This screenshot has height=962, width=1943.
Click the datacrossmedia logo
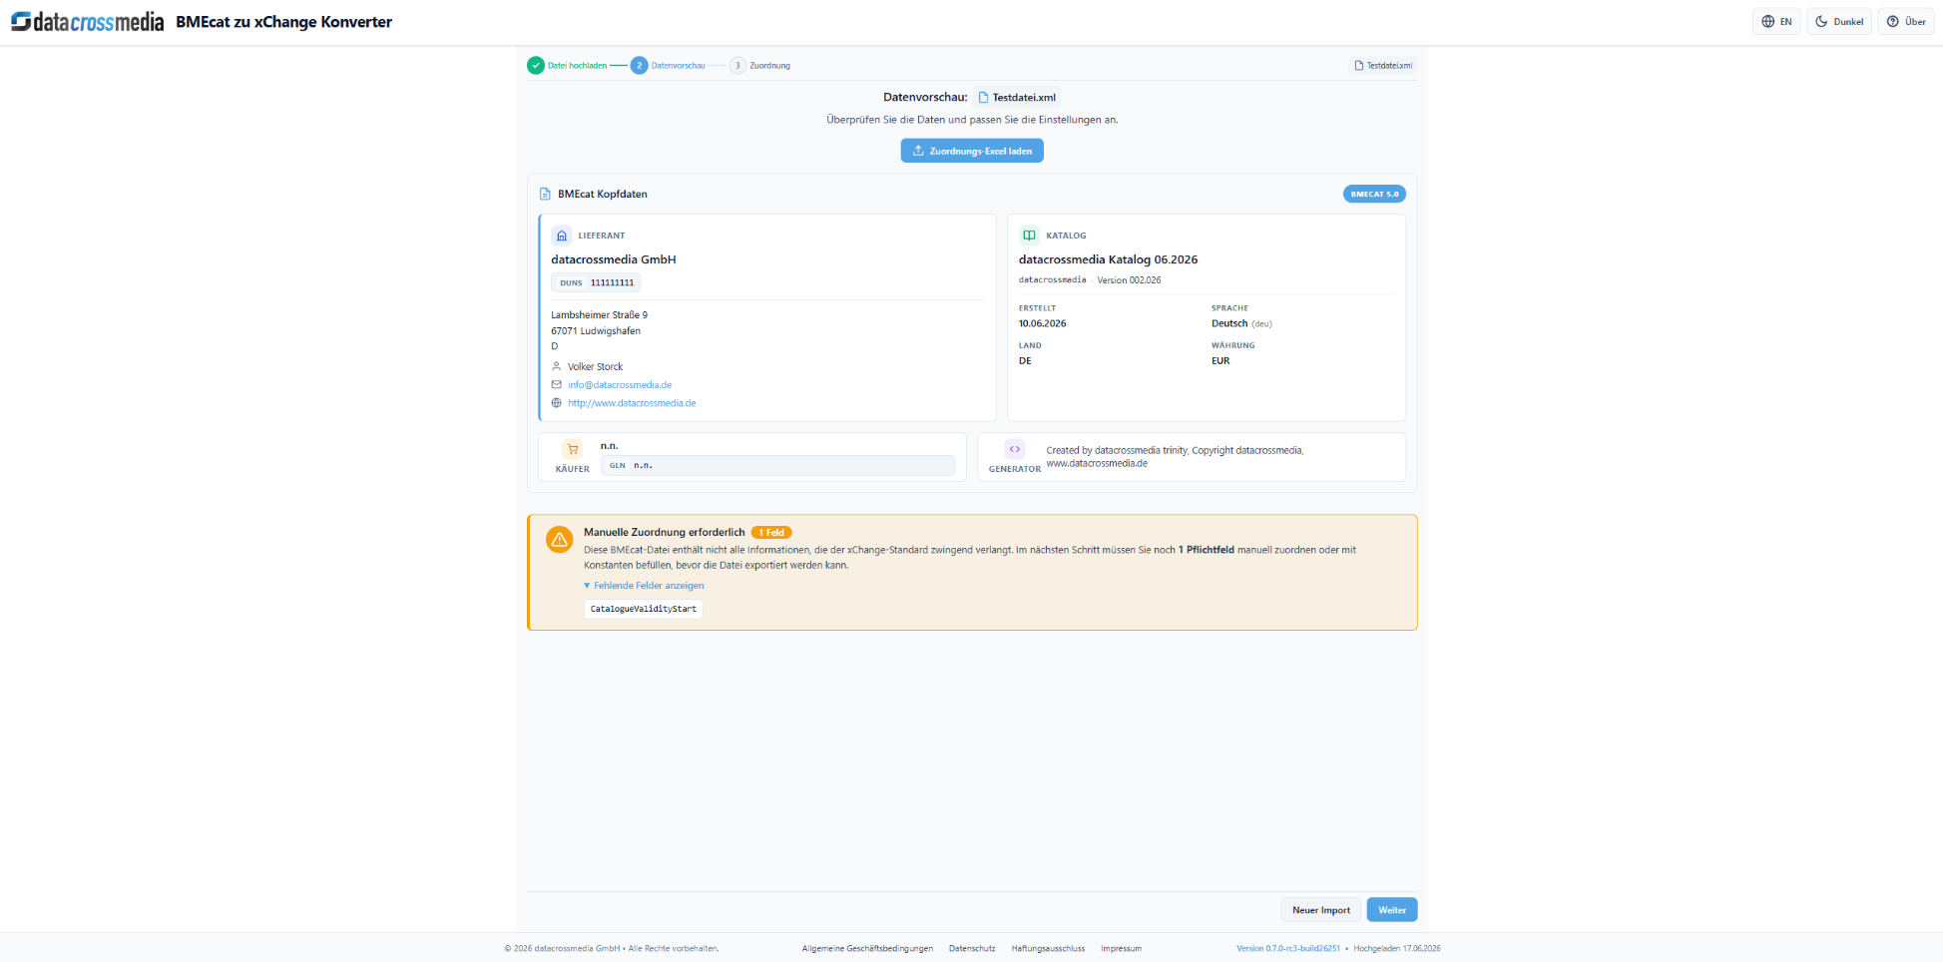pyautogui.click(x=88, y=22)
